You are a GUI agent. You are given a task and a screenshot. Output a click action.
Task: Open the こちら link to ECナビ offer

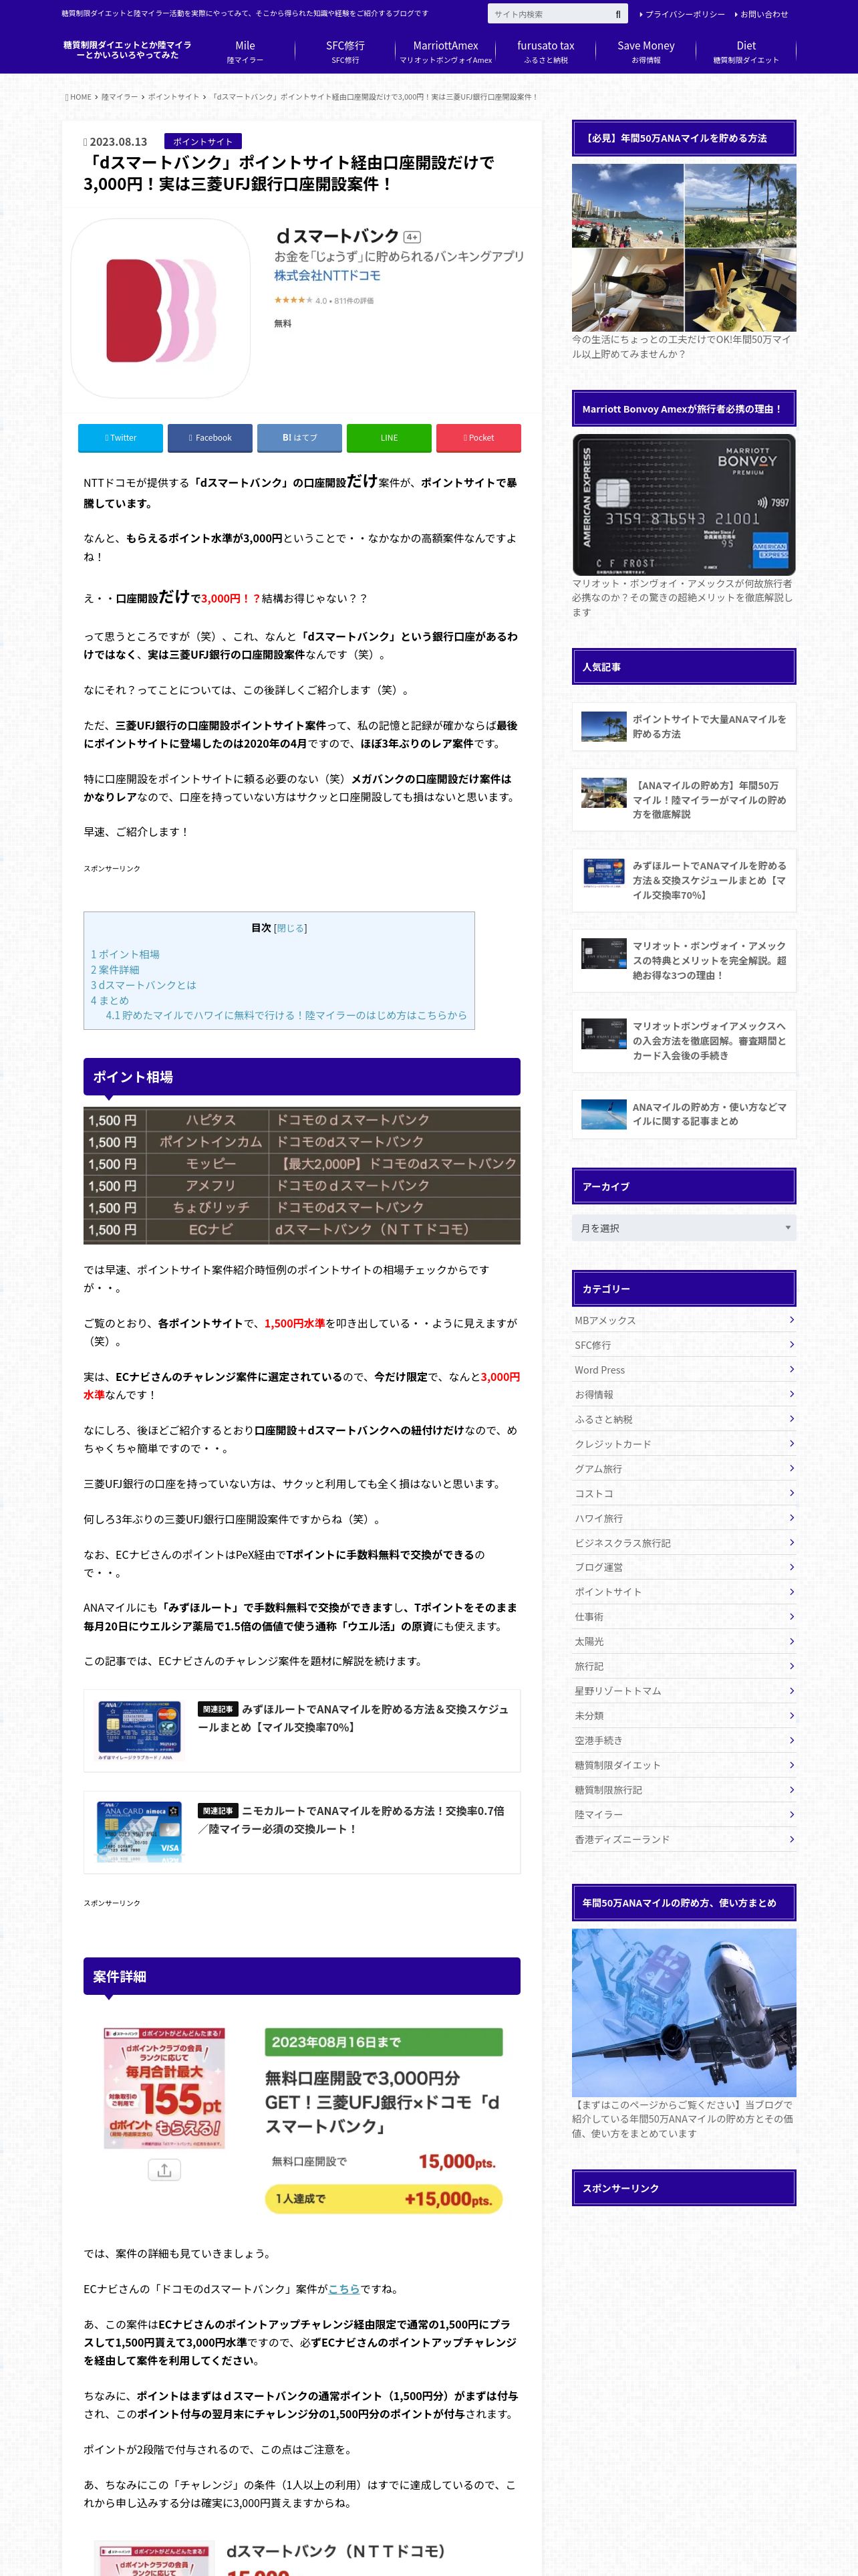[343, 2288]
